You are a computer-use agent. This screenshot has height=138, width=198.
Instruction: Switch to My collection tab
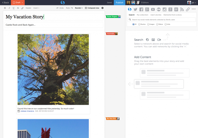coord(142,15)
